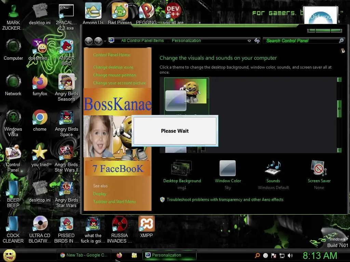Click the Firefox taskbar icon
This screenshot has height=262, width=350.
click(119, 255)
